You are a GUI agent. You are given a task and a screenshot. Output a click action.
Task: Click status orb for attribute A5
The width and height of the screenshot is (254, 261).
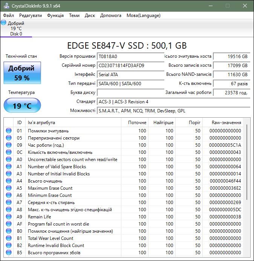(9, 188)
